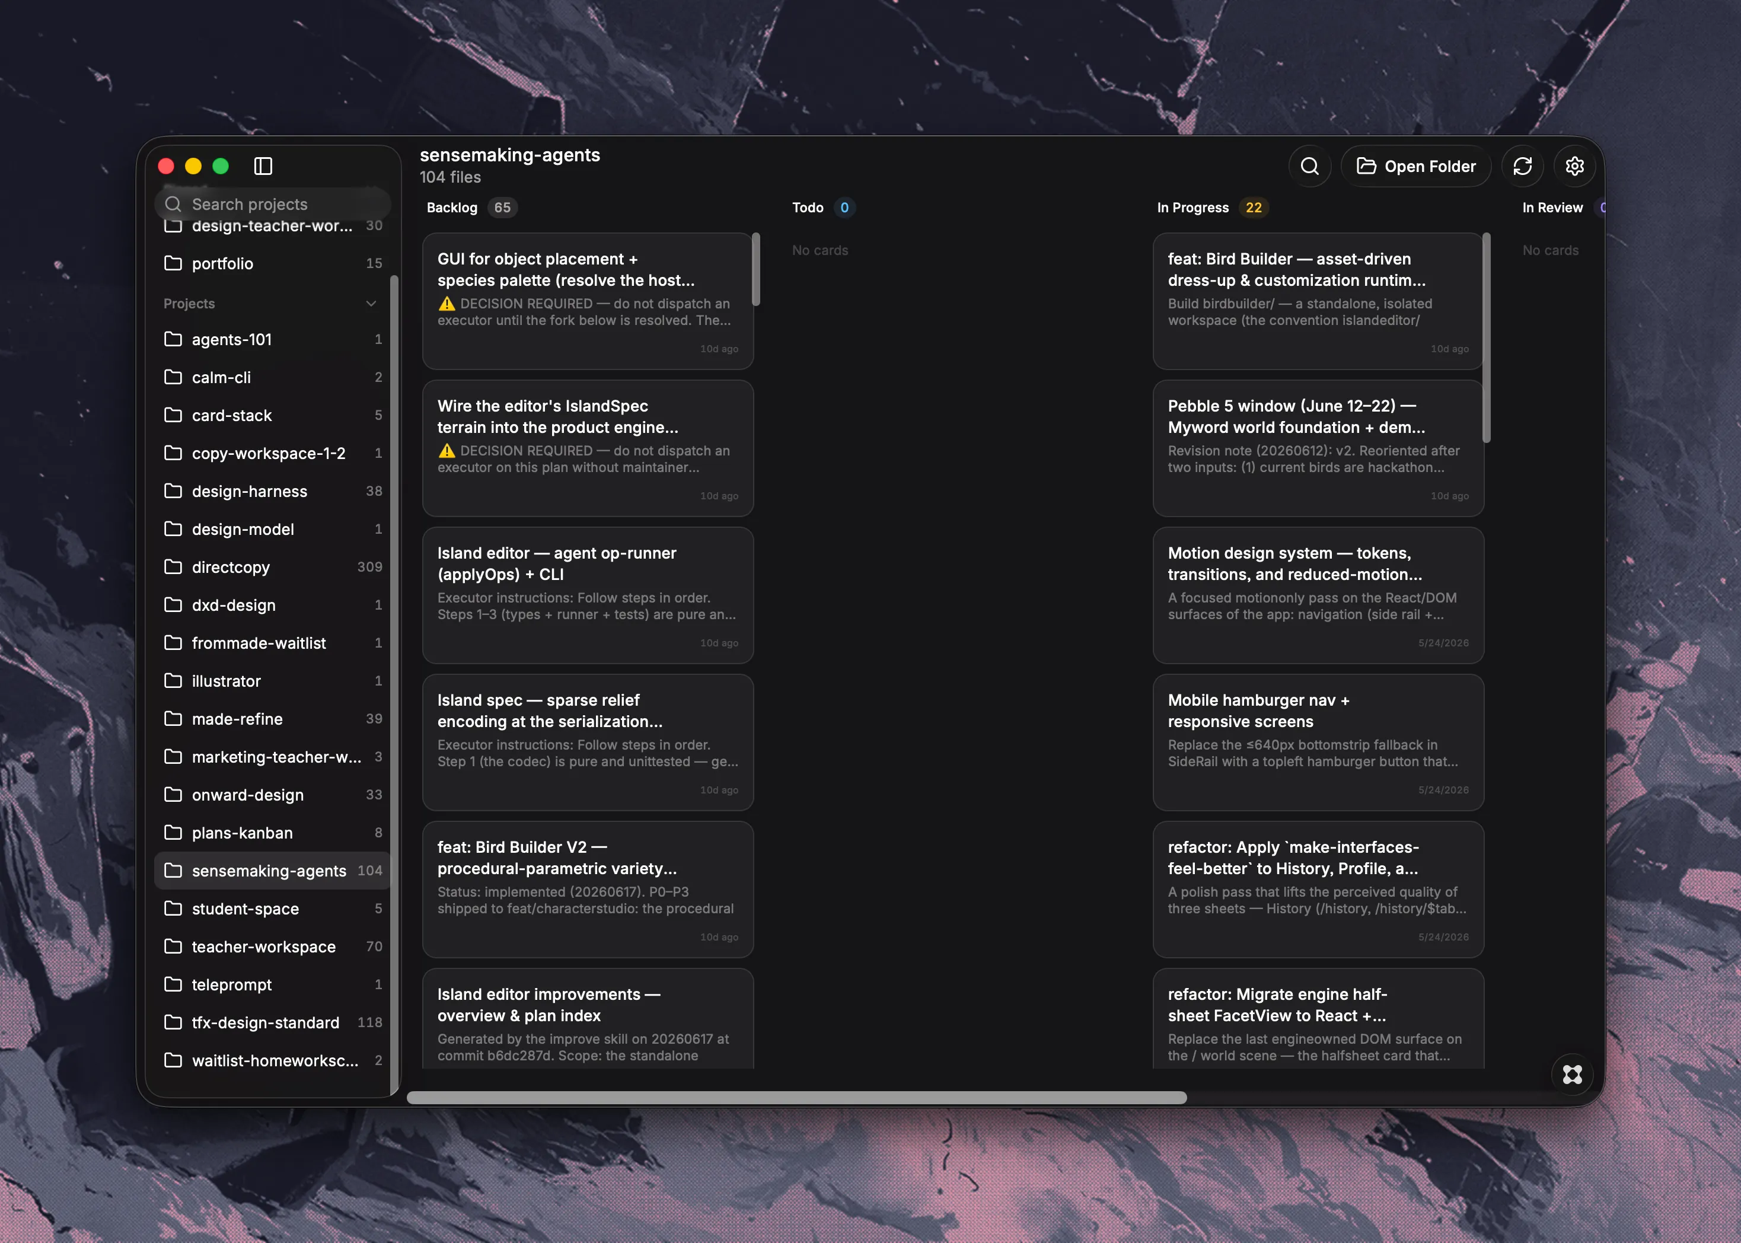Click the folder icon beside directcopy
The width and height of the screenshot is (1741, 1243).
(x=173, y=566)
